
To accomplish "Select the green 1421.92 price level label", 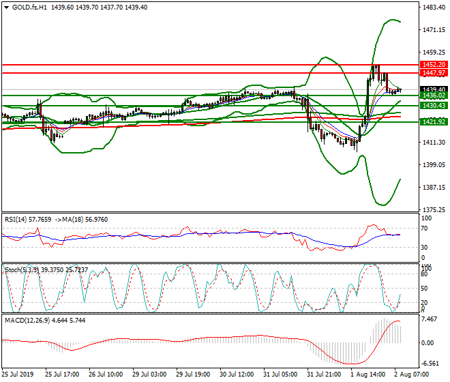I will [x=433, y=121].
